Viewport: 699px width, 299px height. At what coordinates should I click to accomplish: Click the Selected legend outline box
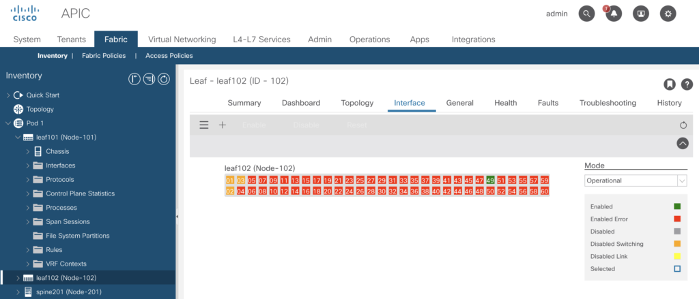677,269
